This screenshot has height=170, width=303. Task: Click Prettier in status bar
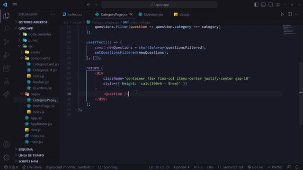pyautogui.click(x=275, y=167)
